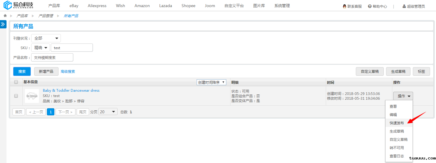Expand the 创建时间降序 sort dropdown
The image size is (436, 163).
(211, 82)
